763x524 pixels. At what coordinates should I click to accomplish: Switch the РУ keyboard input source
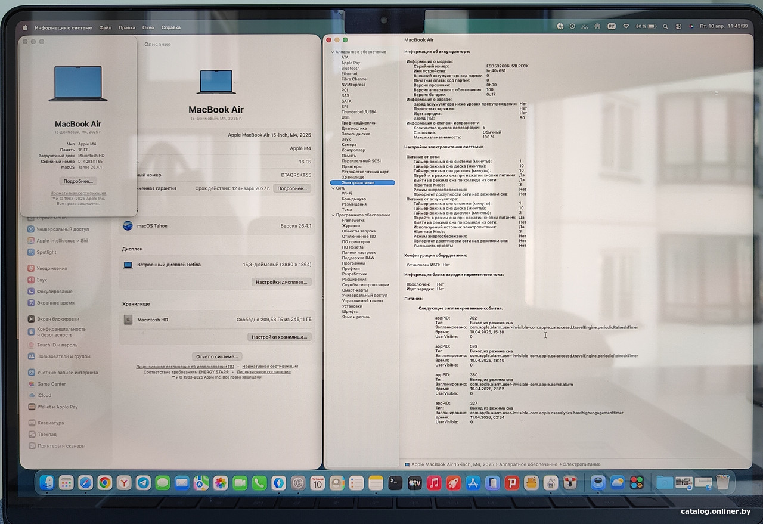tap(612, 26)
